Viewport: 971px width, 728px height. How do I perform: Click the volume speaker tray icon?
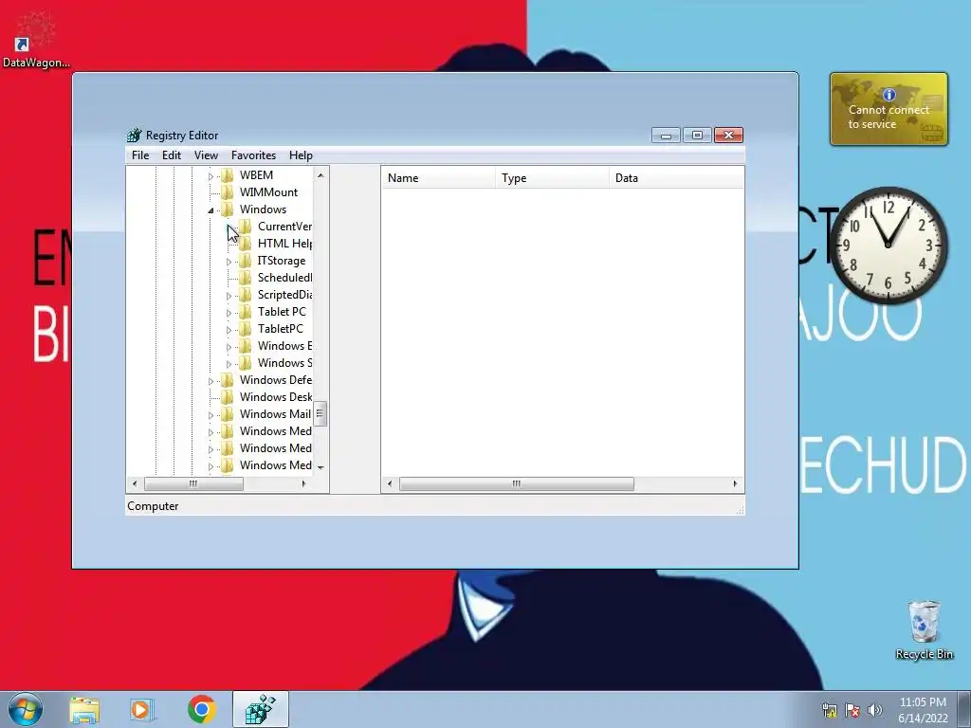tap(875, 710)
